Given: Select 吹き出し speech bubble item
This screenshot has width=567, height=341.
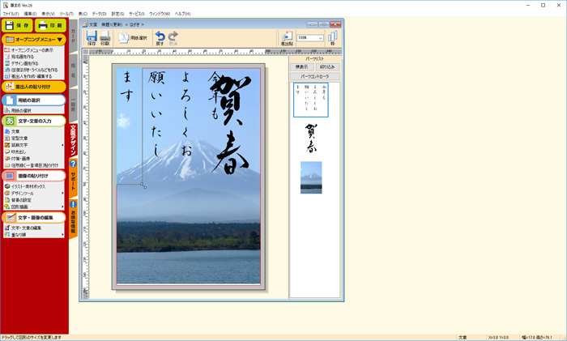Looking at the screenshot, I should pyautogui.click(x=22, y=151).
